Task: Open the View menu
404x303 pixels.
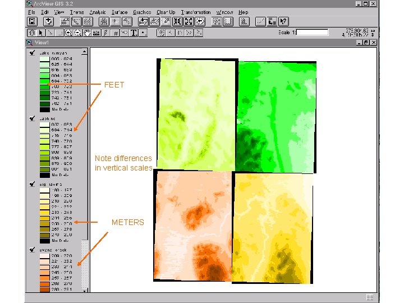Action: tap(59, 12)
